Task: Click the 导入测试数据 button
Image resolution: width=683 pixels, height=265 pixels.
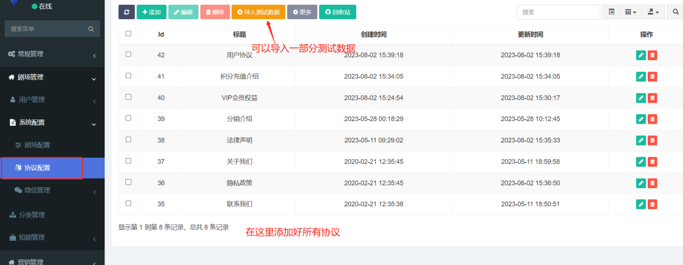Action: tap(258, 12)
